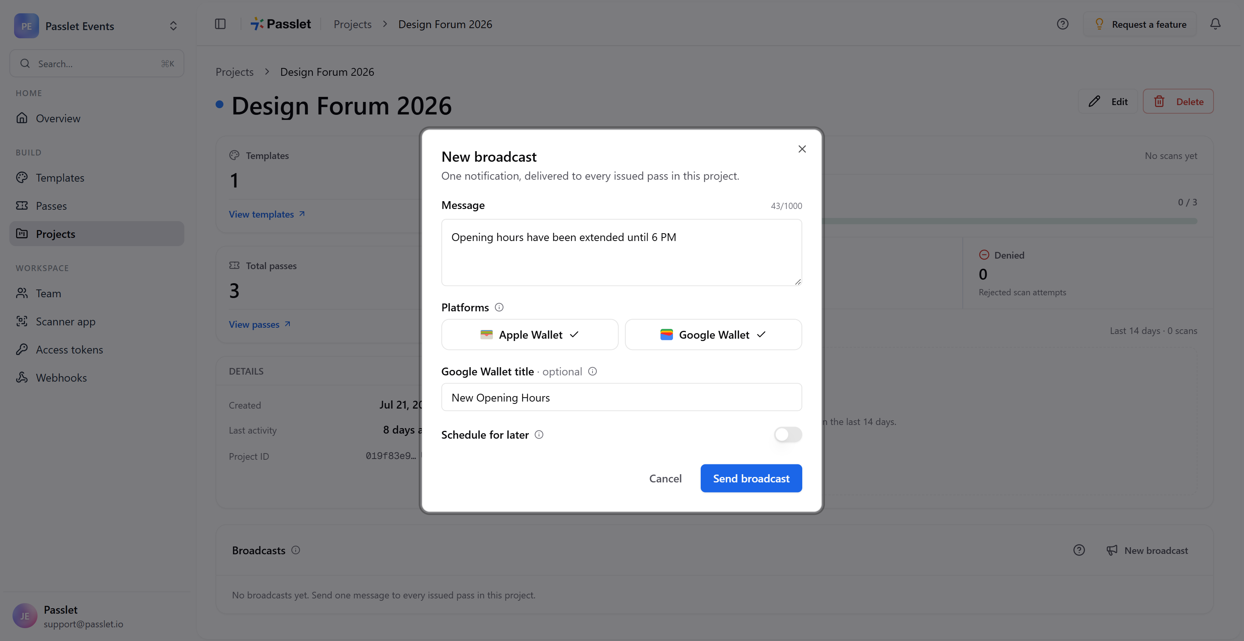Open Projects in page breadcrumb

pos(234,71)
